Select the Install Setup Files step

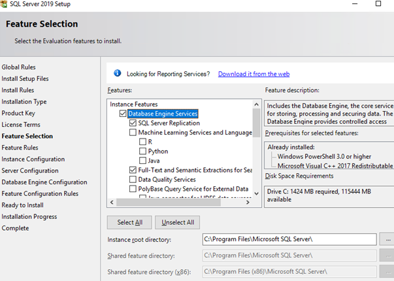click(25, 78)
